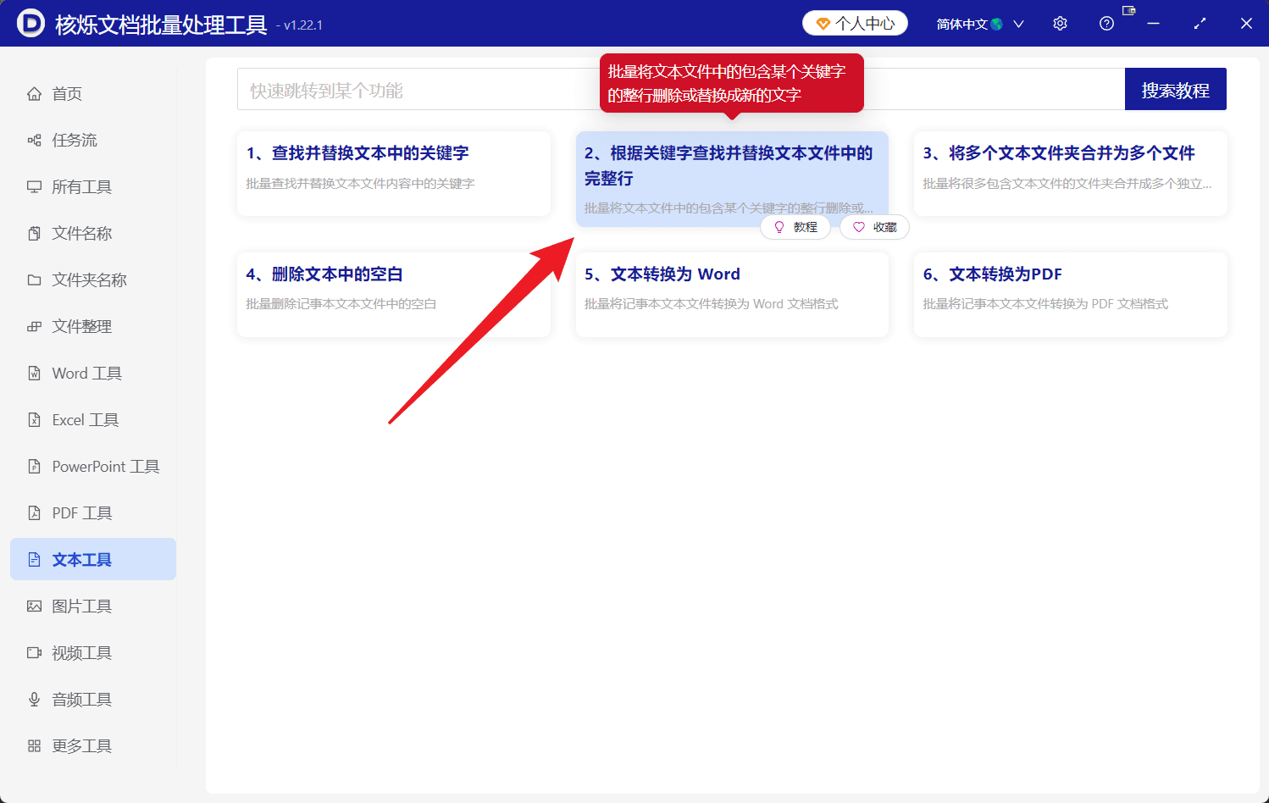Open the 任务流 (task flow) panel
Screen dimensions: 1269x803
pyautogui.click(x=75, y=140)
